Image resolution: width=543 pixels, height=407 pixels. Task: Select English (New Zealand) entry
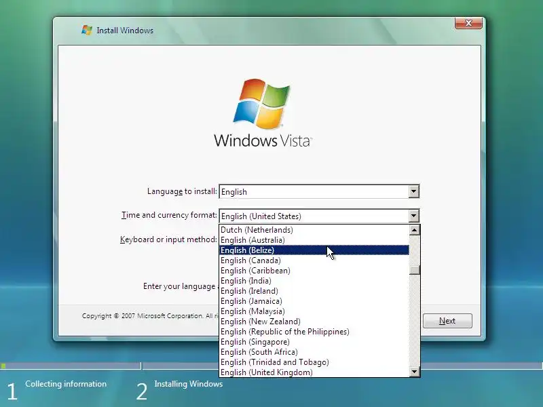tap(314, 322)
